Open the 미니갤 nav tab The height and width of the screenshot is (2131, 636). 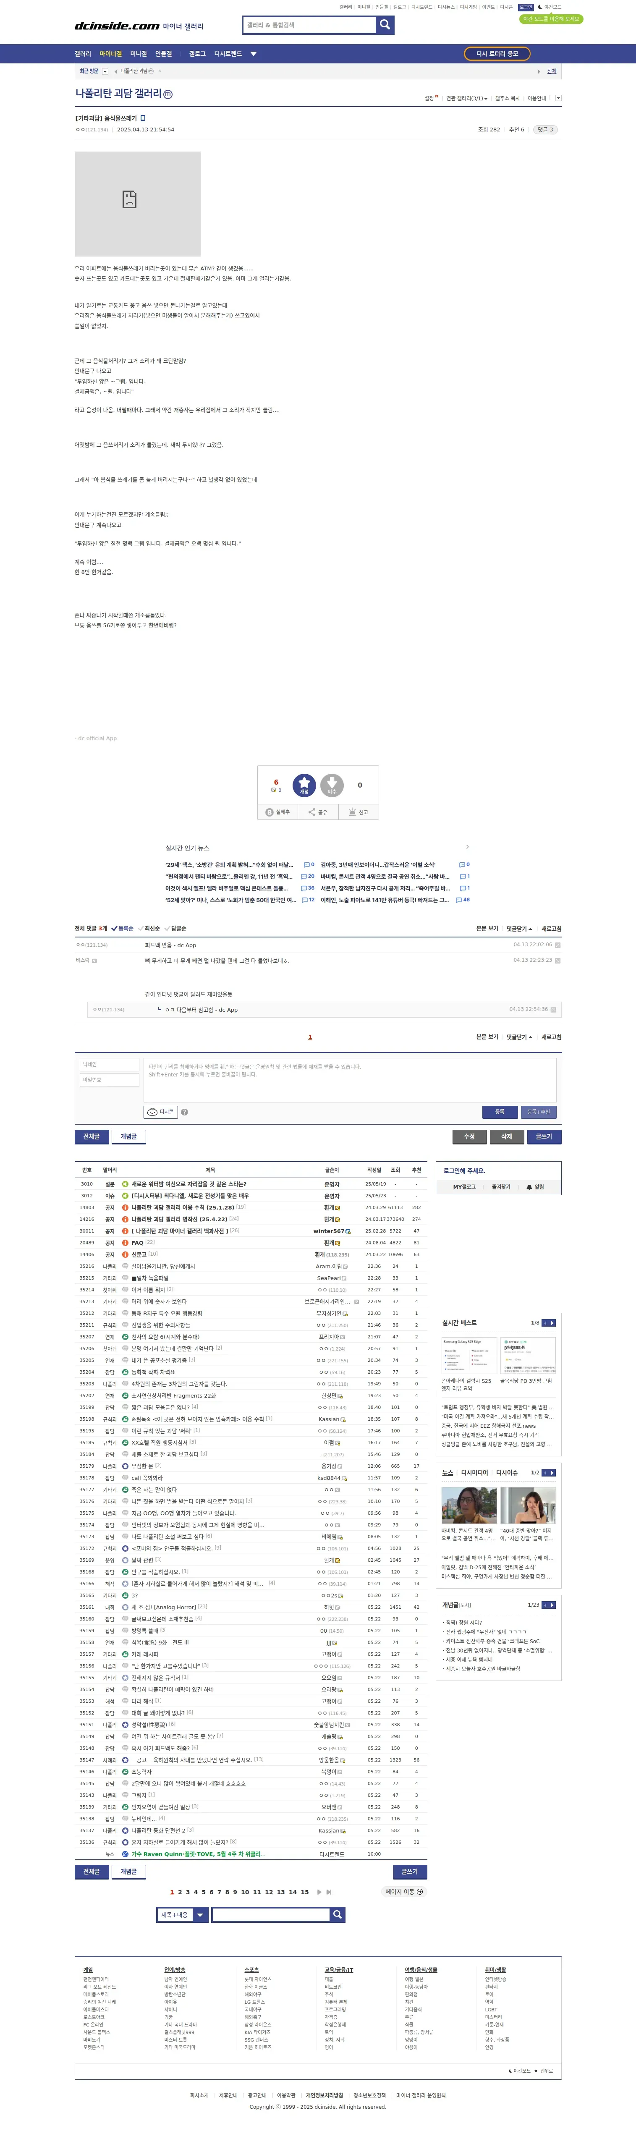[x=139, y=54]
